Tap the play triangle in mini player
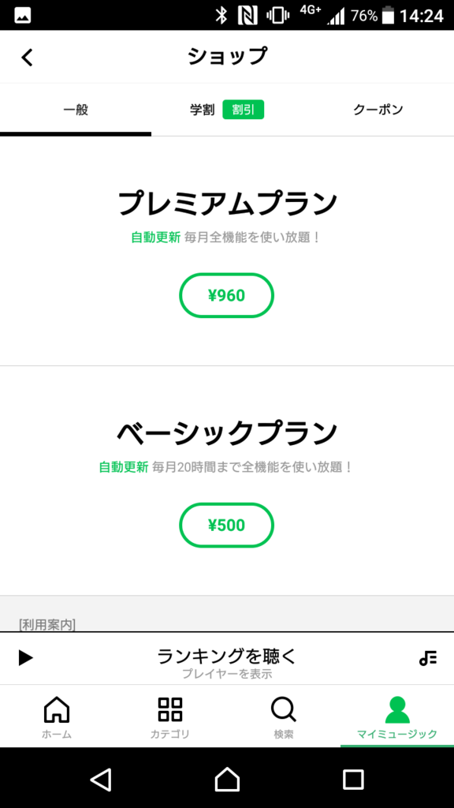 point(26,658)
